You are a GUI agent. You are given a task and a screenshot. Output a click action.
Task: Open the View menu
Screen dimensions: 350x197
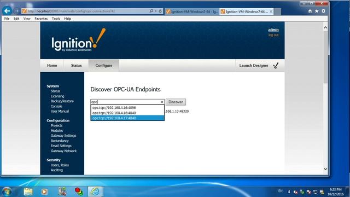click(27, 19)
